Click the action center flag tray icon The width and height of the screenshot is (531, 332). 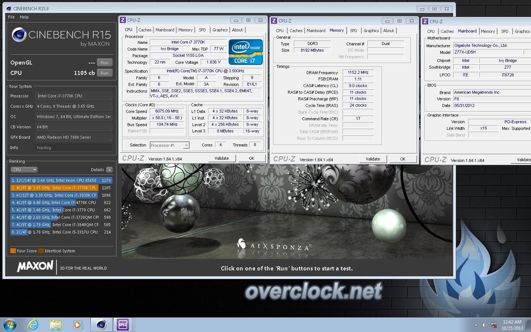[x=494, y=325]
